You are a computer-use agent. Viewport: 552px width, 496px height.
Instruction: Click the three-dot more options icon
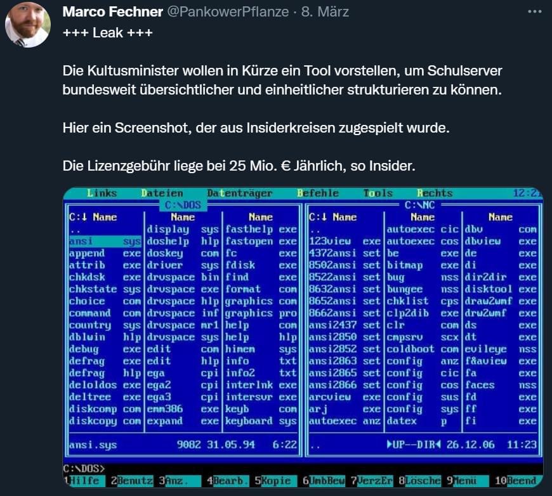[535, 11]
